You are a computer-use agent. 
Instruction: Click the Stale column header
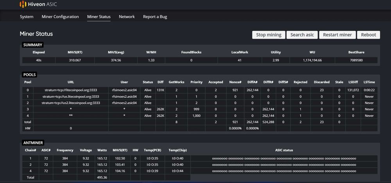339,82
